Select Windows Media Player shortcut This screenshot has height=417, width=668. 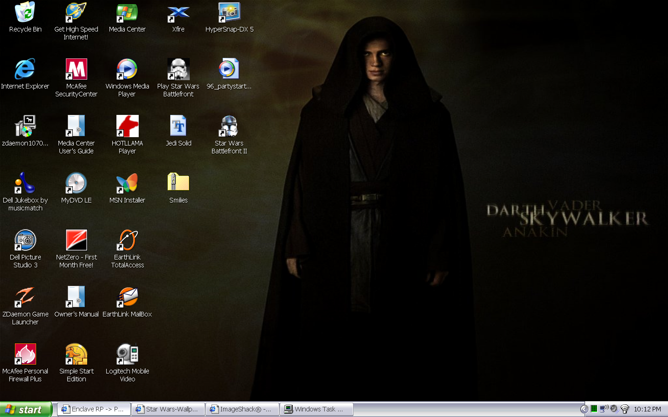(x=127, y=69)
